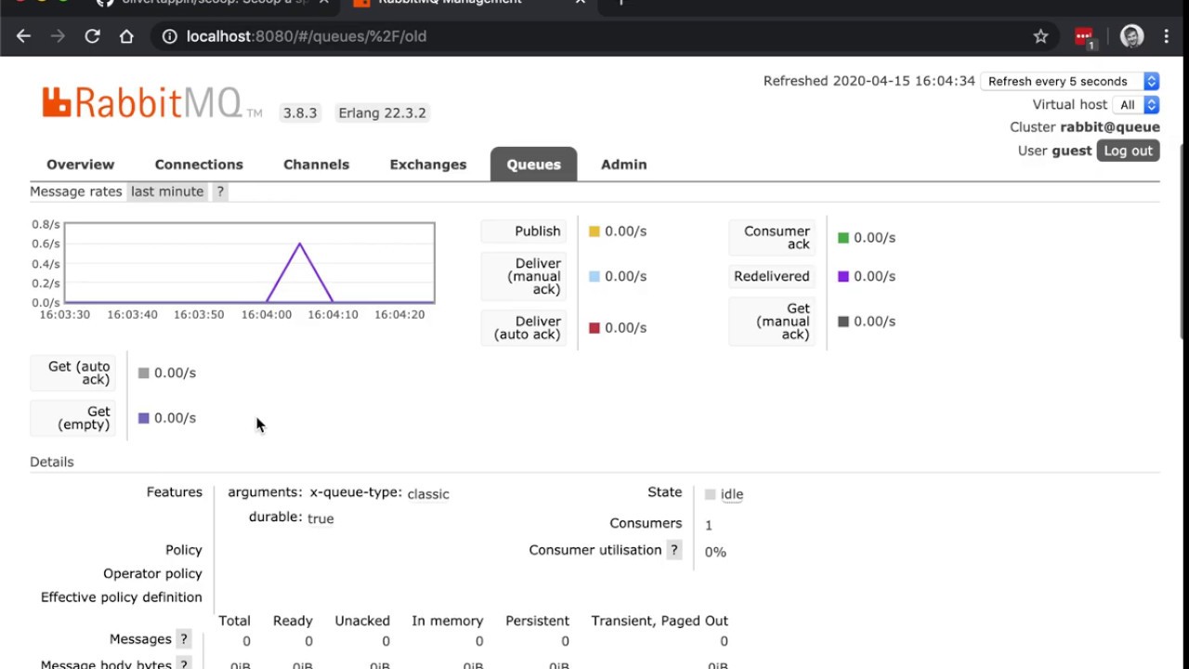The width and height of the screenshot is (1189, 669).
Task: Open help for Messages row
Action: click(x=184, y=639)
